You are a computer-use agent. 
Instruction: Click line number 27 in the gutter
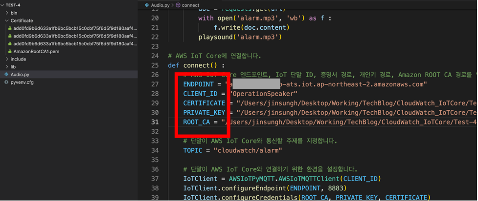coord(155,84)
